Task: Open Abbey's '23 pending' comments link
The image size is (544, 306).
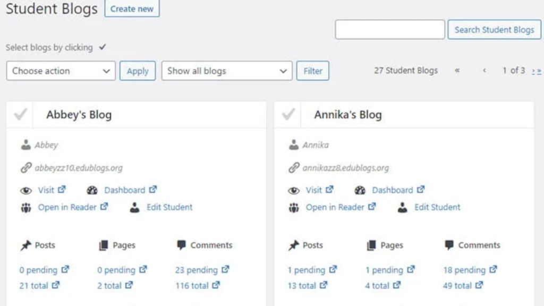Action: 197,270
